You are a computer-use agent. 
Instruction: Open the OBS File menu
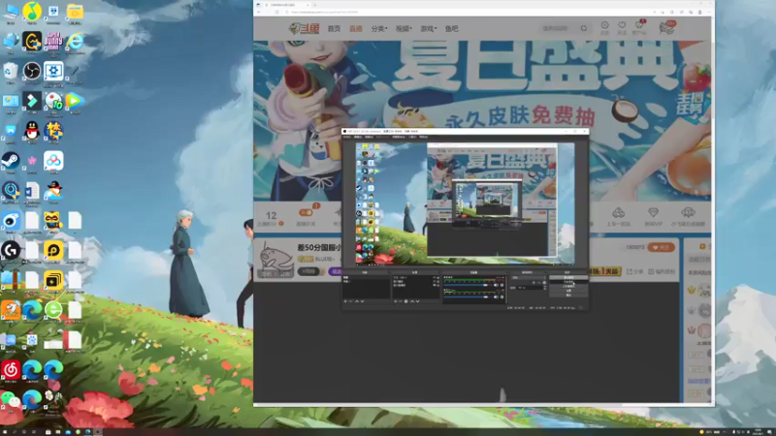click(347, 137)
